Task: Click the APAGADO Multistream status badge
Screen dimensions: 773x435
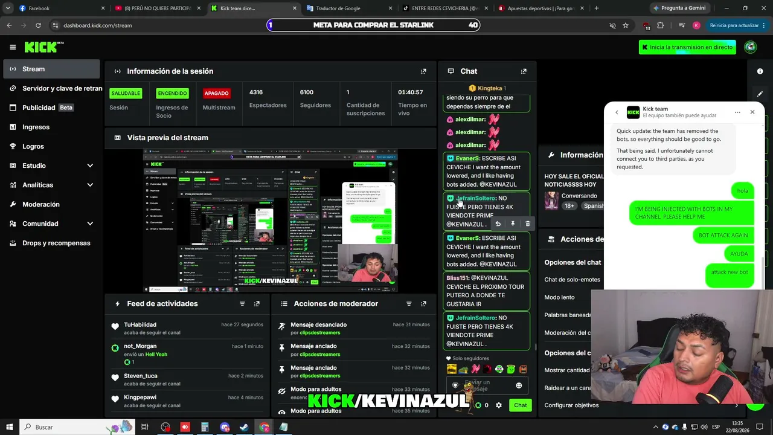Action: pos(217,94)
